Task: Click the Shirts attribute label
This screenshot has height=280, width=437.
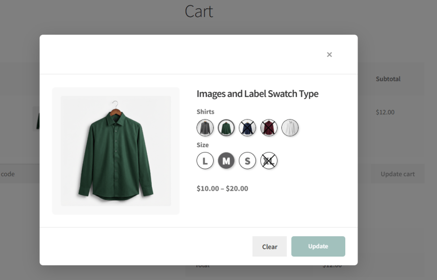Action: [x=205, y=112]
